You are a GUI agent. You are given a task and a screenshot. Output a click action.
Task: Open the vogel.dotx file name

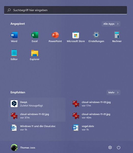88,126
